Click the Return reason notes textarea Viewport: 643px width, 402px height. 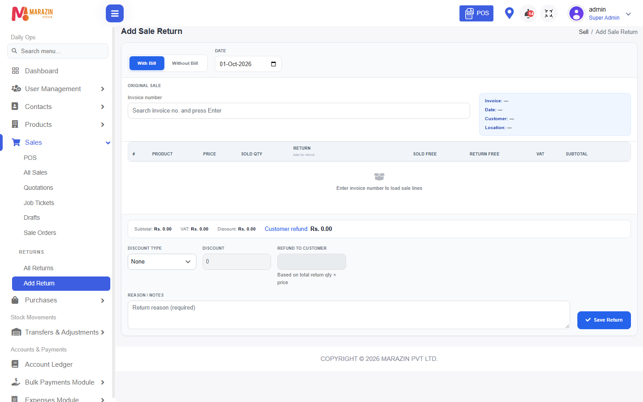click(x=349, y=315)
